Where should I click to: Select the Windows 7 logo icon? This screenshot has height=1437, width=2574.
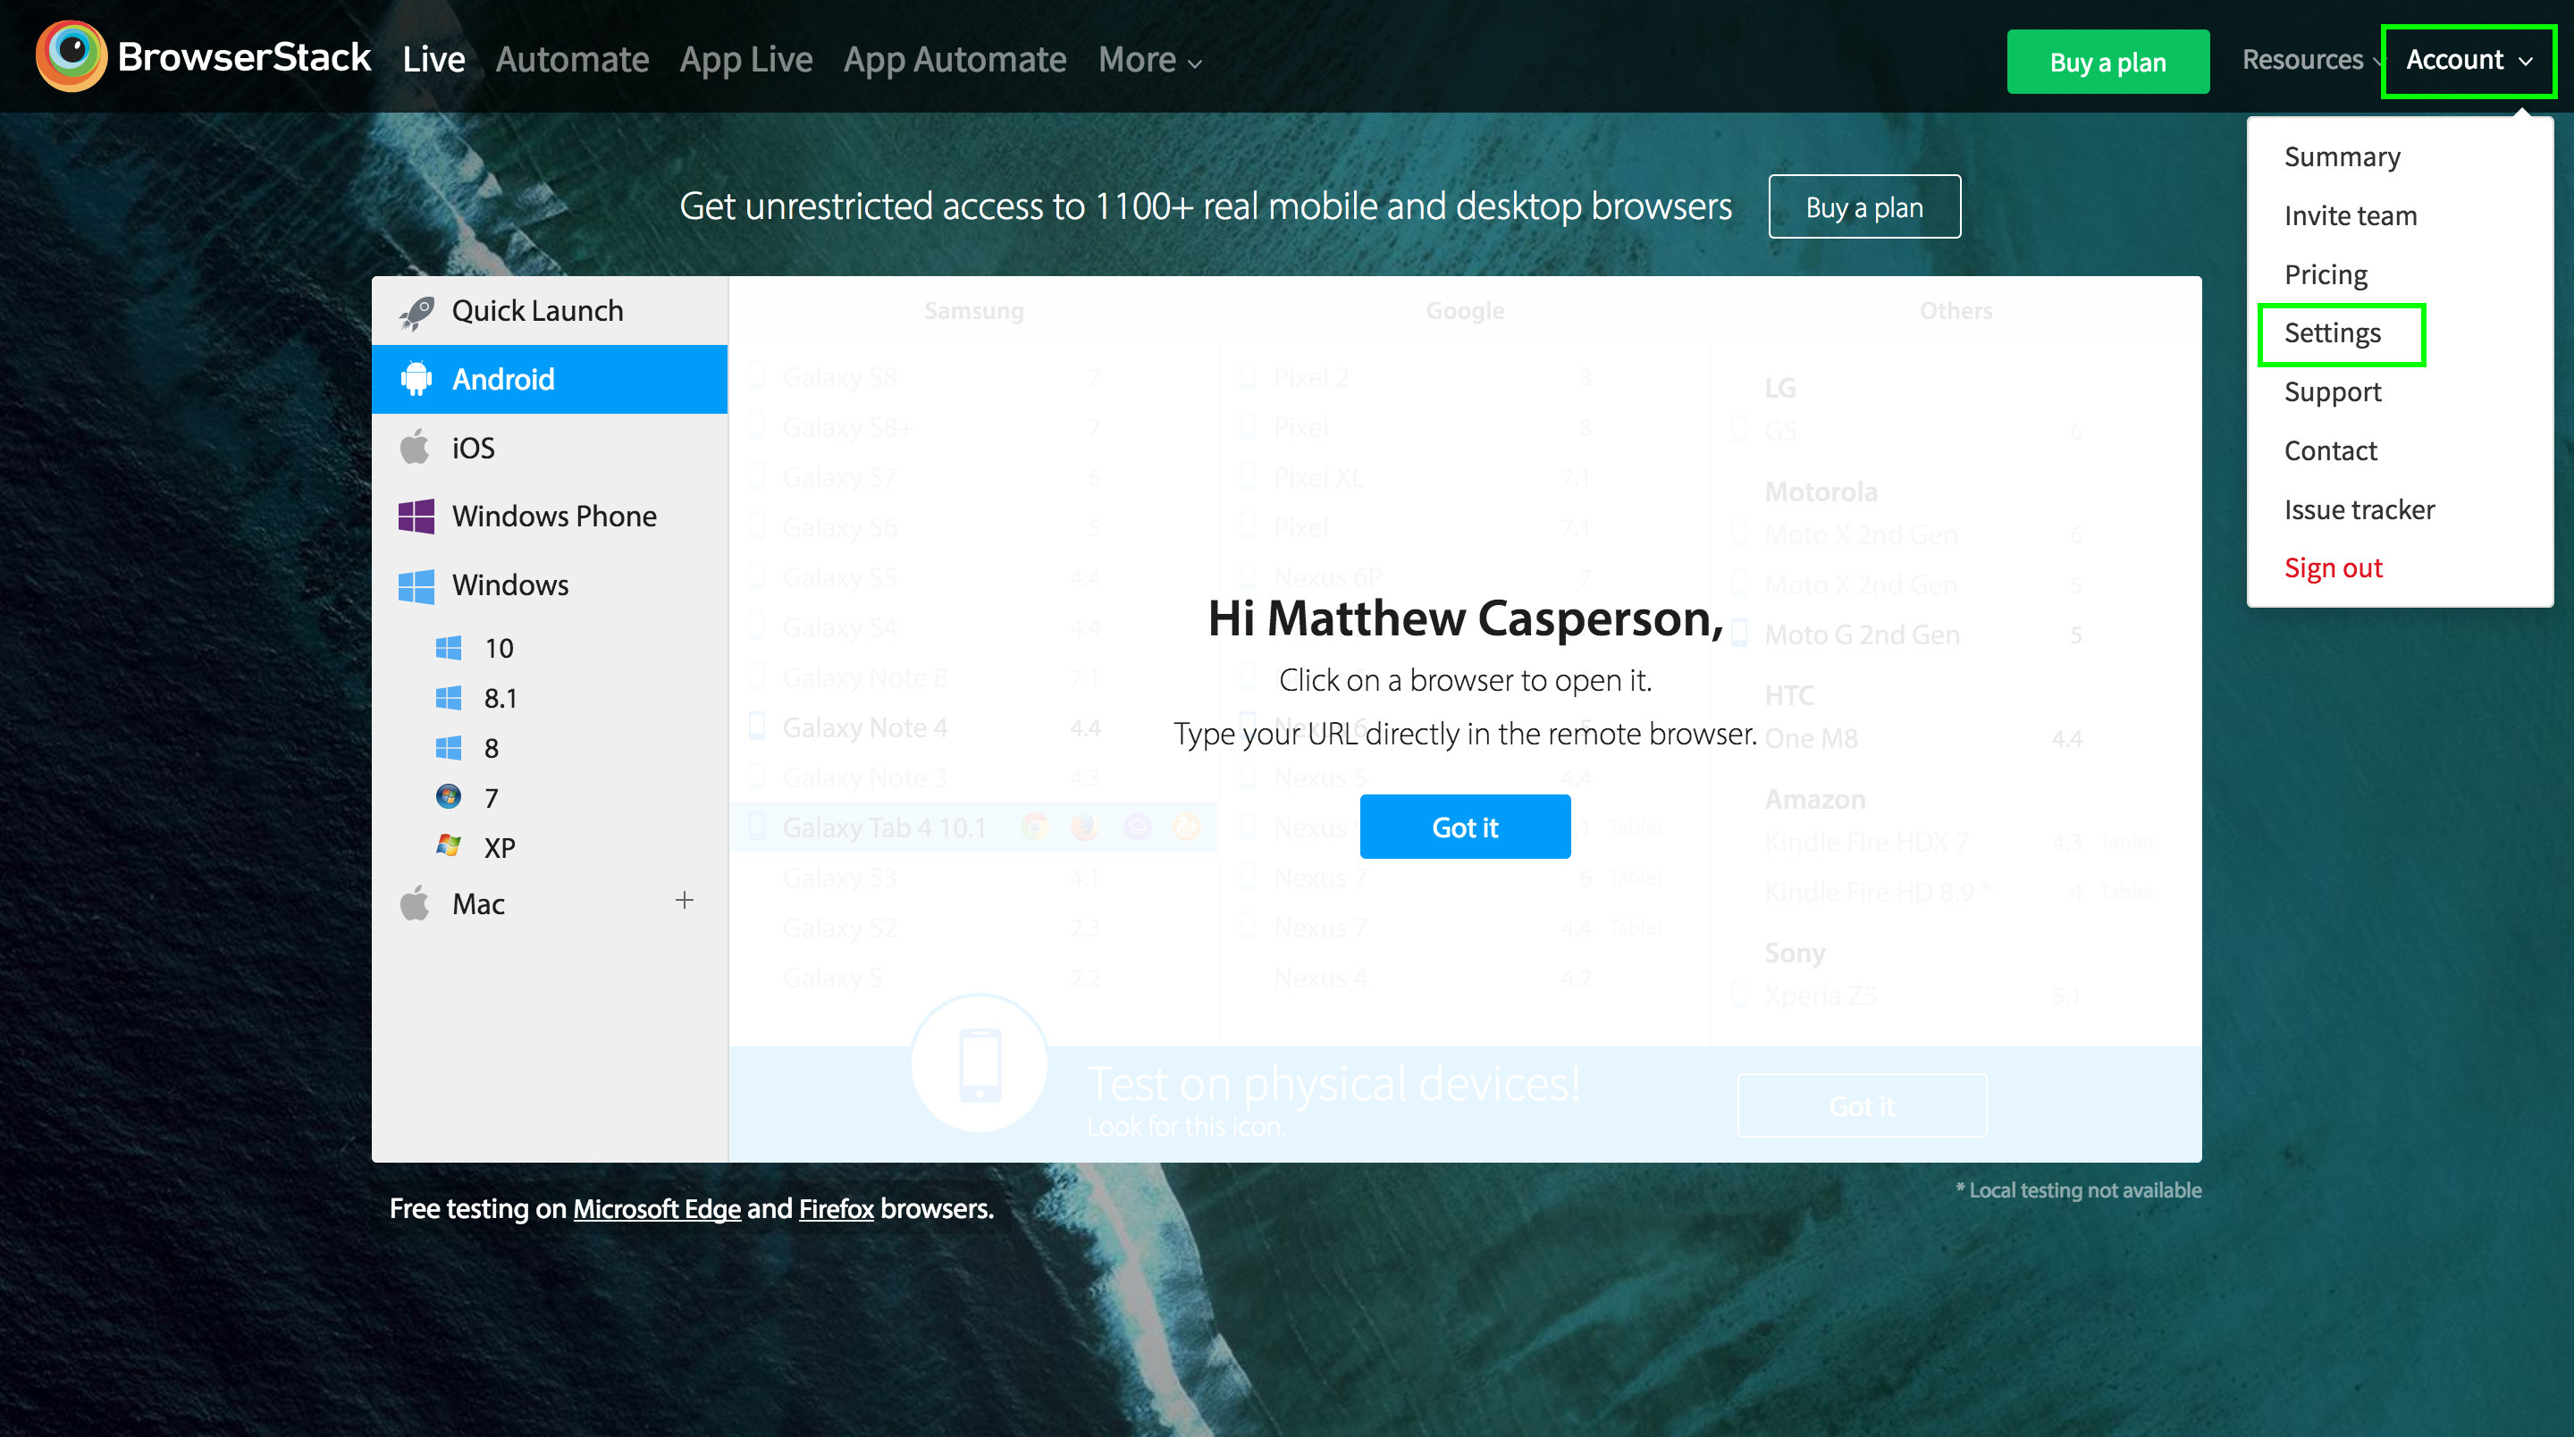click(x=449, y=797)
